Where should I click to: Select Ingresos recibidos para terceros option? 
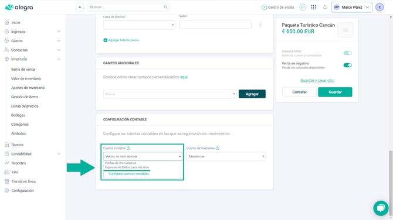[127, 167]
